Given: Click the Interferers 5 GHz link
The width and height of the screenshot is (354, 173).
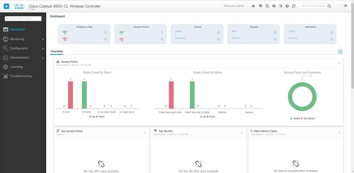Looking at the screenshot, I should pos(291,31).
